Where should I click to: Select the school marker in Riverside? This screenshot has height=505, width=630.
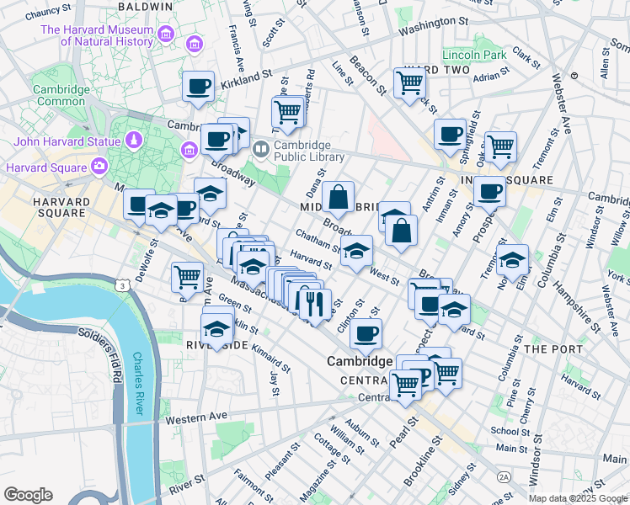pos(216,332)
